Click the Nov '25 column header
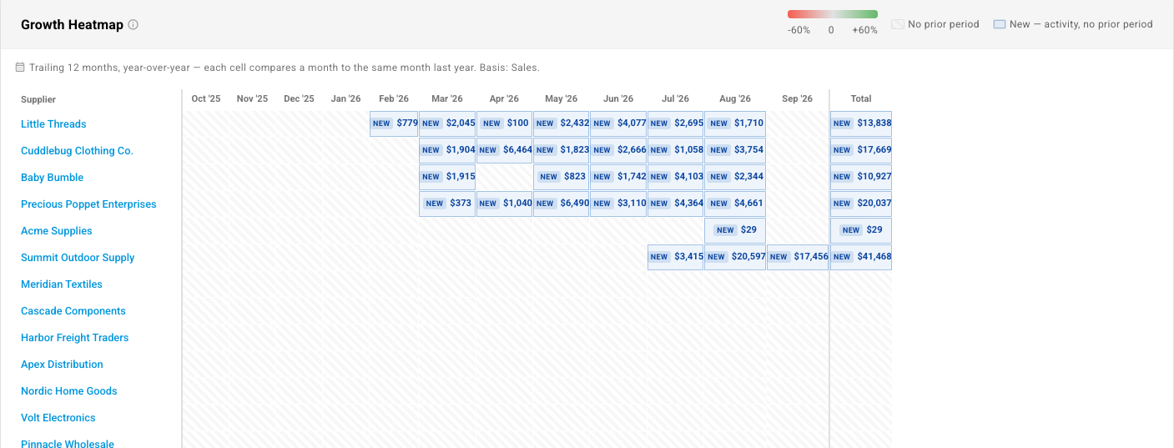Image resolution: width=1174 pixels, height=448 pixels. [x=252, y=98]
